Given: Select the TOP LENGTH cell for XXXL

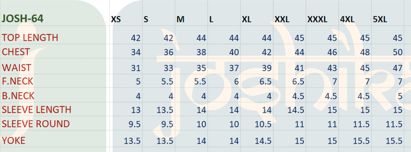Looking at the screenshot, I should point(332,38).
